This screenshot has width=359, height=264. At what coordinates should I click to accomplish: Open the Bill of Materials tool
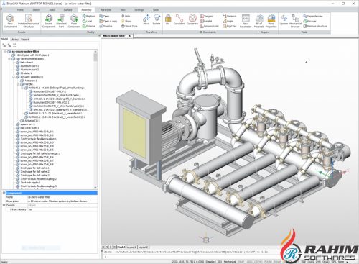coord(259,21)
